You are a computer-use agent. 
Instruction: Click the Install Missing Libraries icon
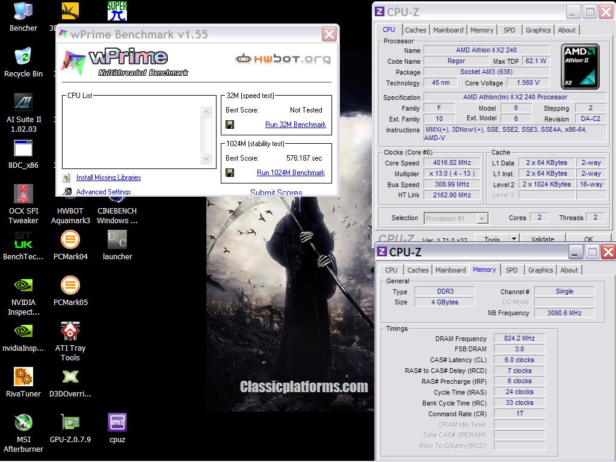coord(67,177)
